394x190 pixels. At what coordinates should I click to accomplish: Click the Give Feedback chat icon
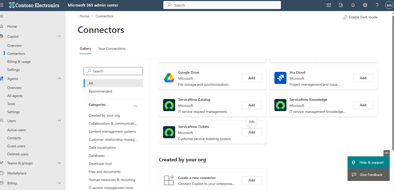click(354, 175)
